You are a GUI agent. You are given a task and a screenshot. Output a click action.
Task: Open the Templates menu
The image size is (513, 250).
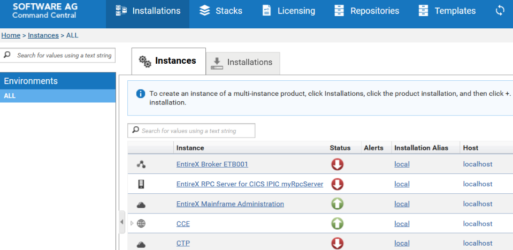[447, 11]
